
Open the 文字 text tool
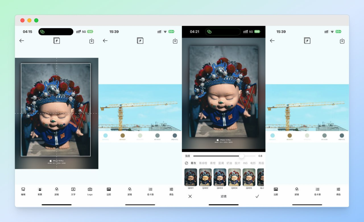[x=73, y=191]
